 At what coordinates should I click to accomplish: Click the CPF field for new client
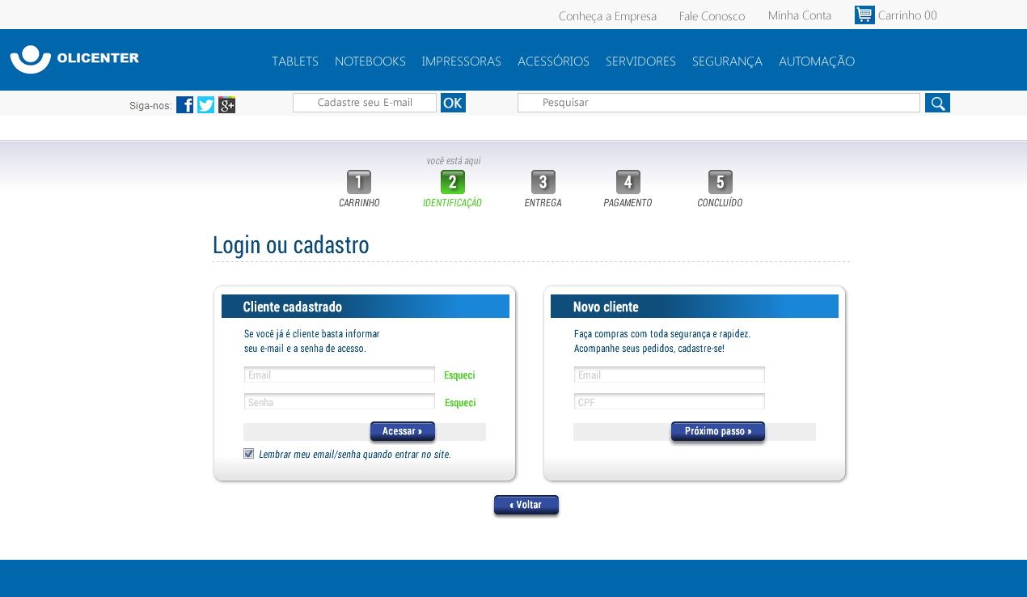(669, 402)
